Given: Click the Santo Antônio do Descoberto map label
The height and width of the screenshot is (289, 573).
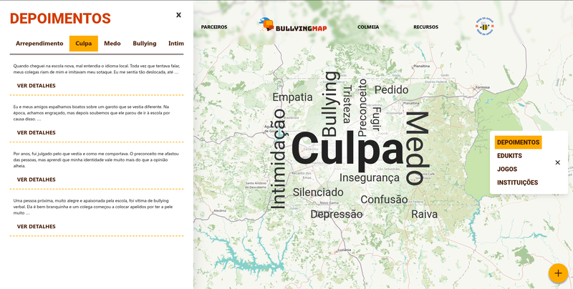Looking at the screenshot, I should pyautogui.click(x=256, y=185).
